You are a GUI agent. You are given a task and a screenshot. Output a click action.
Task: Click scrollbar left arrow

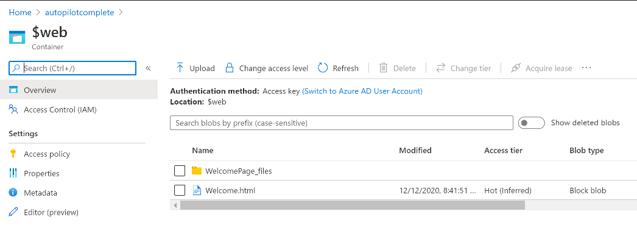(x=175, y=205)
